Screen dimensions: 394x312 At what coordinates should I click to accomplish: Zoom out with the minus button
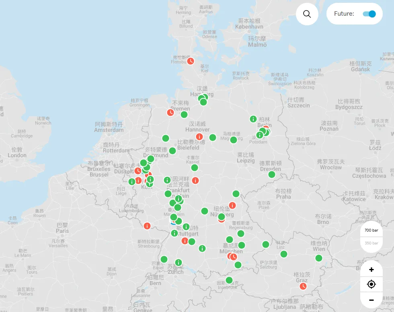click(x=371, y=300)
